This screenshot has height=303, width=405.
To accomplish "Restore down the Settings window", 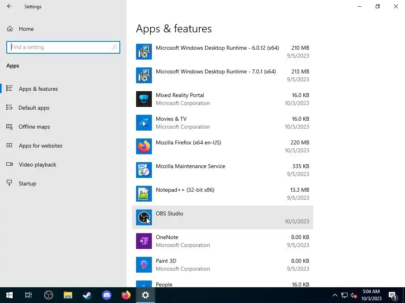I will tap(378, 6).
